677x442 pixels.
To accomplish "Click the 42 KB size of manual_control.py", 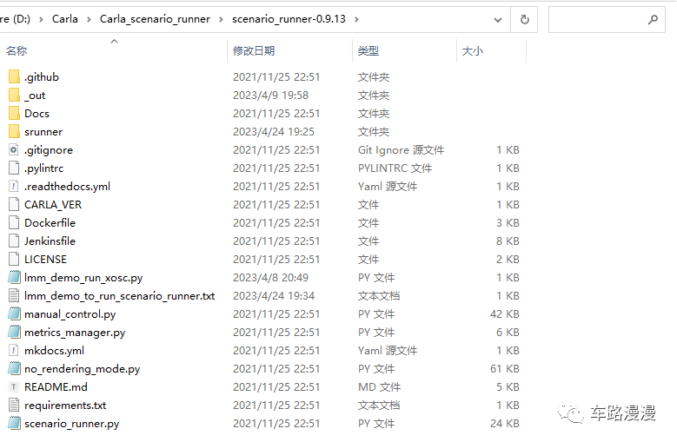I will [504, 314].
